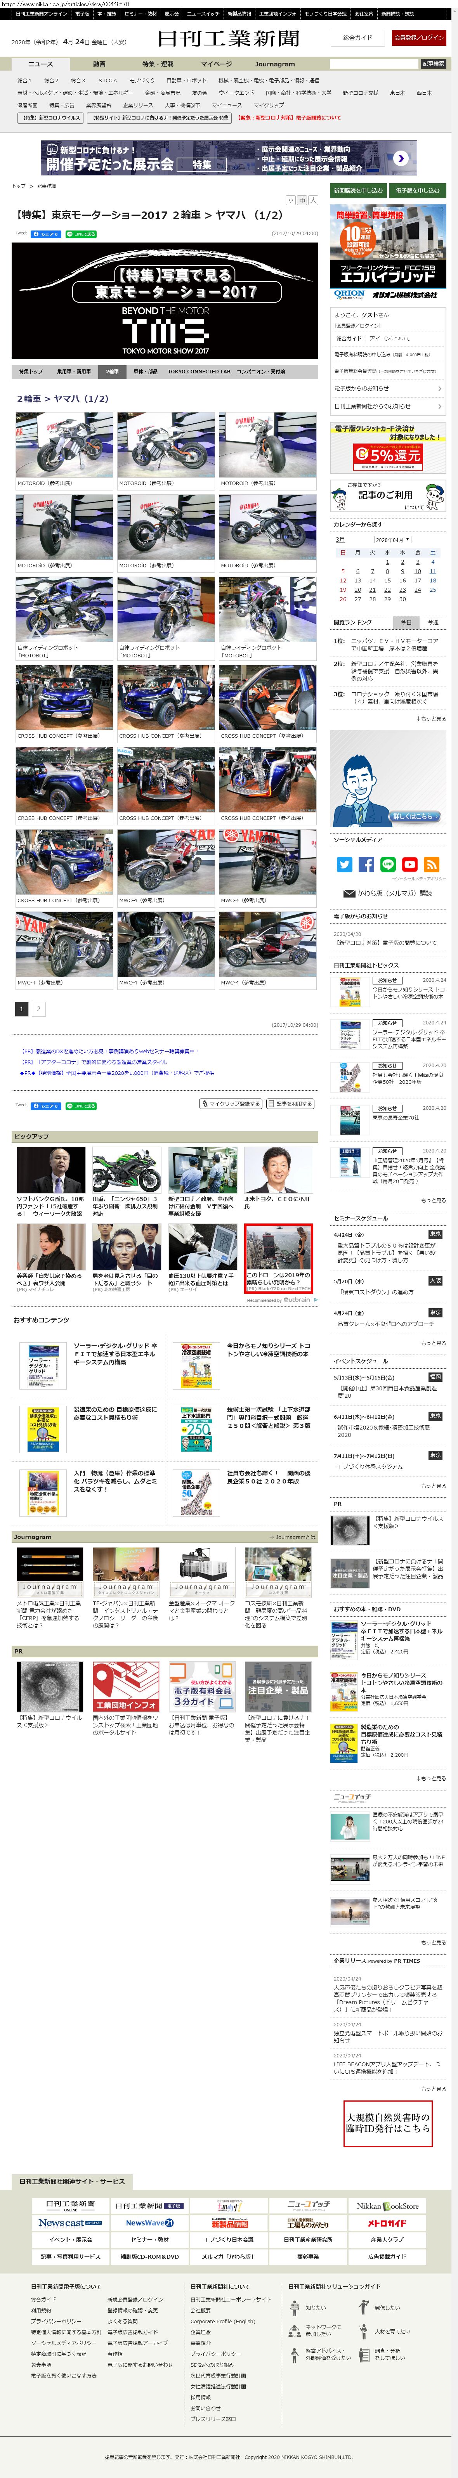The height and width of the screenshot is (2478, 458).
Task: Click the Facebook シェア button under the title
Action: coord(46,234)
